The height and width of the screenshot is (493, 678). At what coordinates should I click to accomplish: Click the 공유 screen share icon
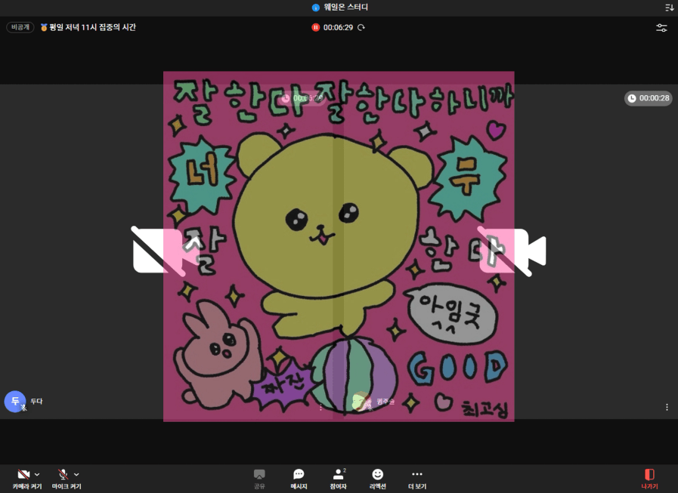pos(259,478)
